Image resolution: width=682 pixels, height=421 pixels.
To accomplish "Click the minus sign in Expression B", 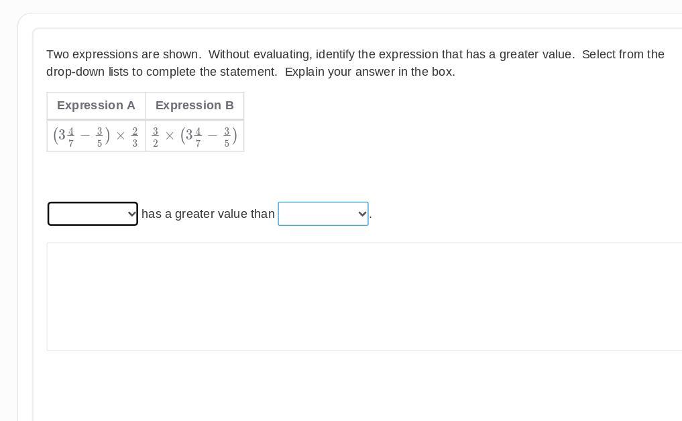I will point(213,136).
